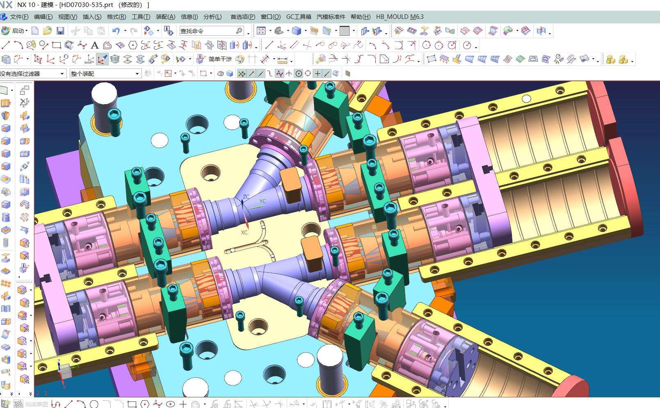Select the Text 'A' tool

click(x=95, y=45)
